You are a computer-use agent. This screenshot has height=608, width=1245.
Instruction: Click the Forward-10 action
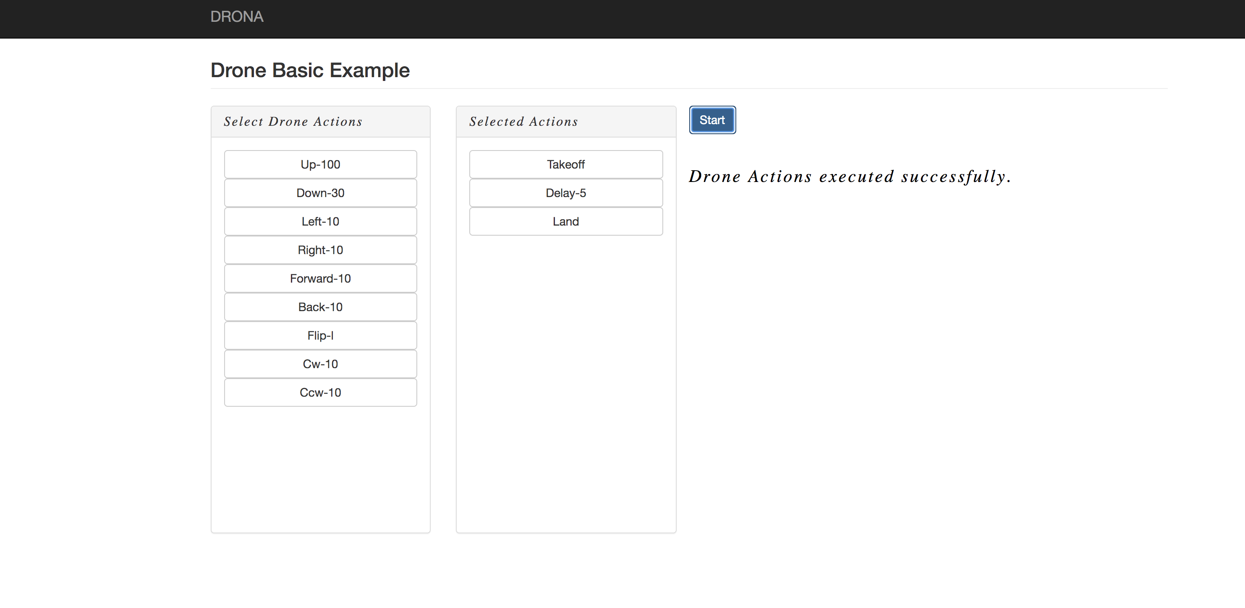pos(320,278)
